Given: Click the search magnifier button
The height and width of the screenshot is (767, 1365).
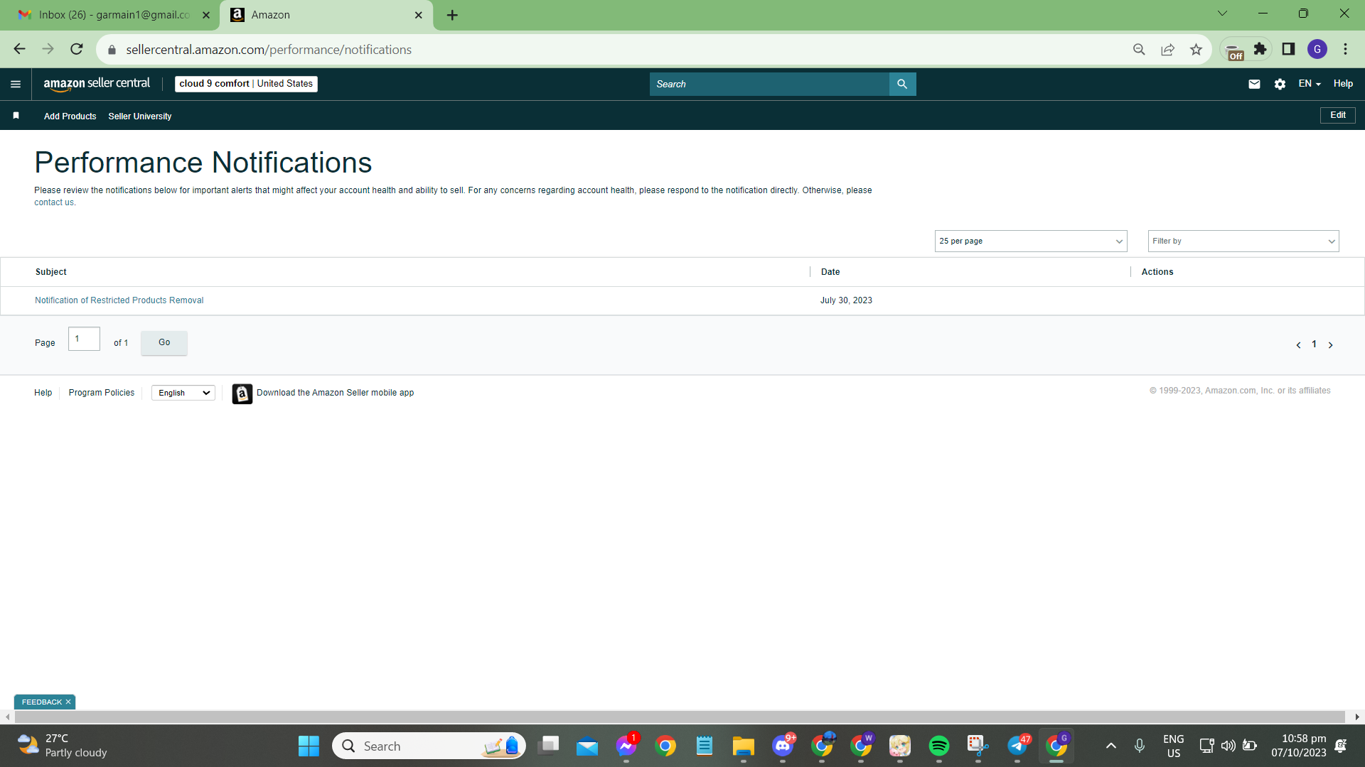Looking at the screenshot, I should pos(902,84).
